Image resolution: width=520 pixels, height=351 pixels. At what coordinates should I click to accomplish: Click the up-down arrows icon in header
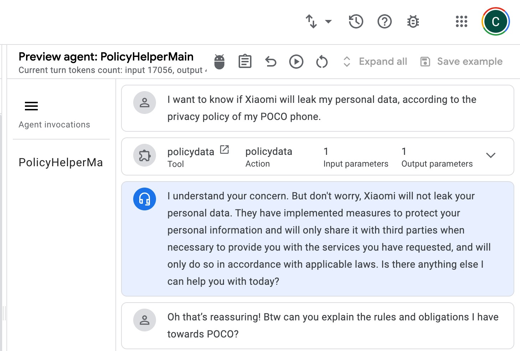pos(311,22)
